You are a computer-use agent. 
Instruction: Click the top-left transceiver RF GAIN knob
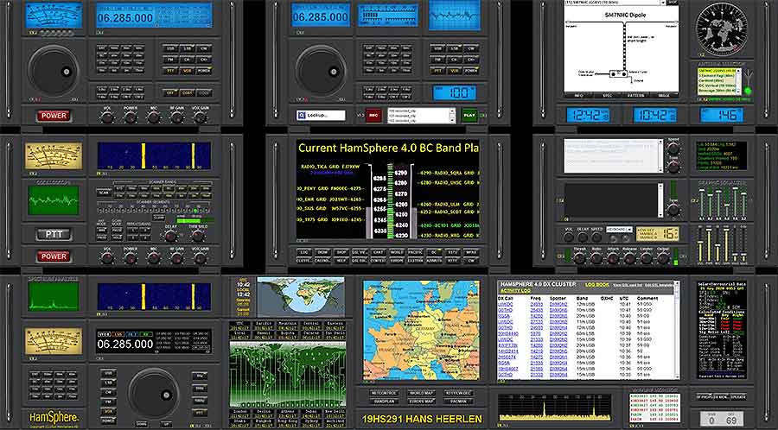coord(176,117)
